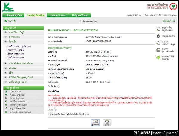Viewport: 179px width, 136px height.
Task: Click destination account 980-5-08160-5 MB
Action: 97,65
